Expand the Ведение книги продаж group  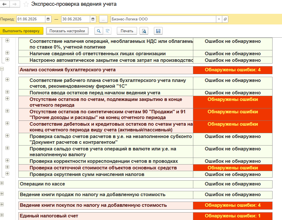pos(2,194)
